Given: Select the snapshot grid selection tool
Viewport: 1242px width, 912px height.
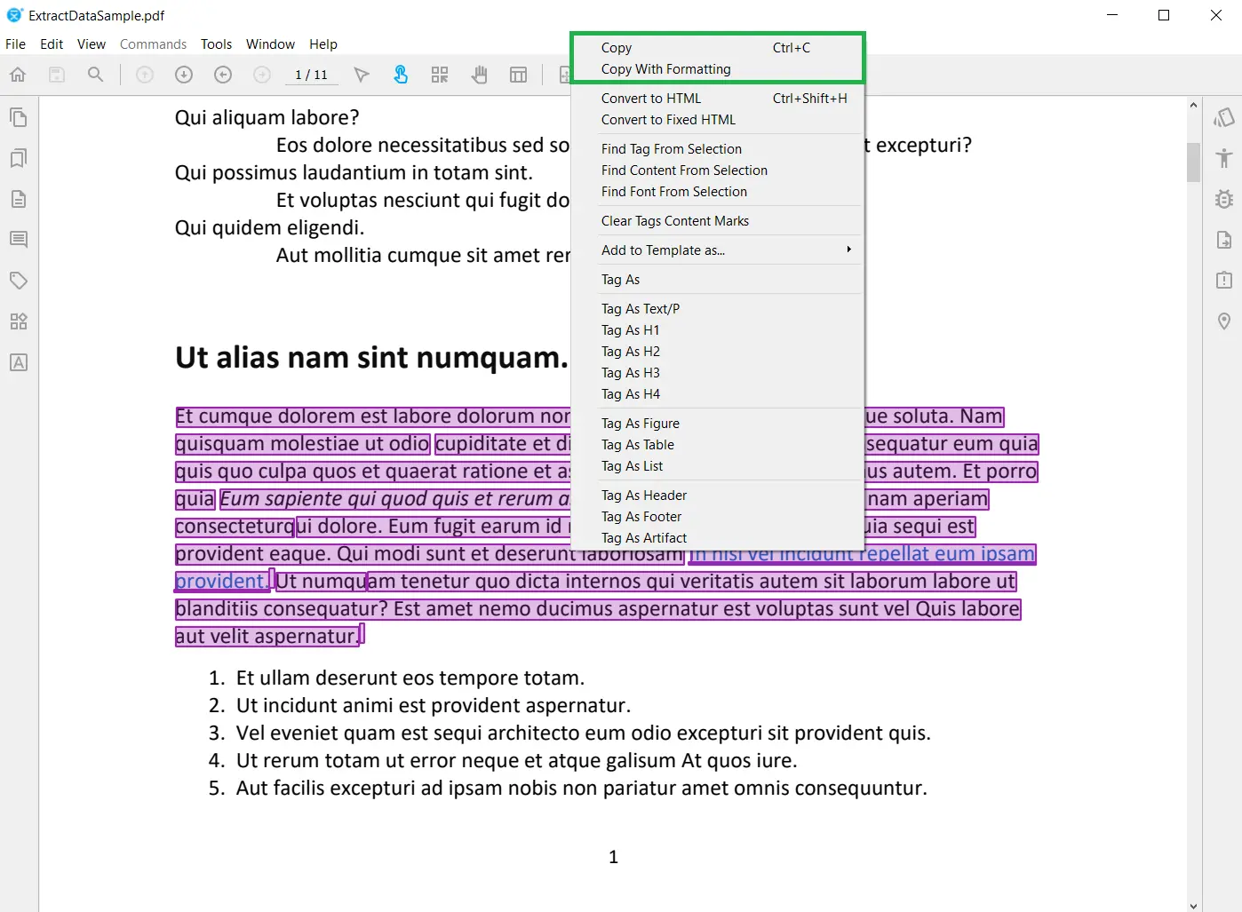Looking at the screenshot, I should (x=440, y=75).
